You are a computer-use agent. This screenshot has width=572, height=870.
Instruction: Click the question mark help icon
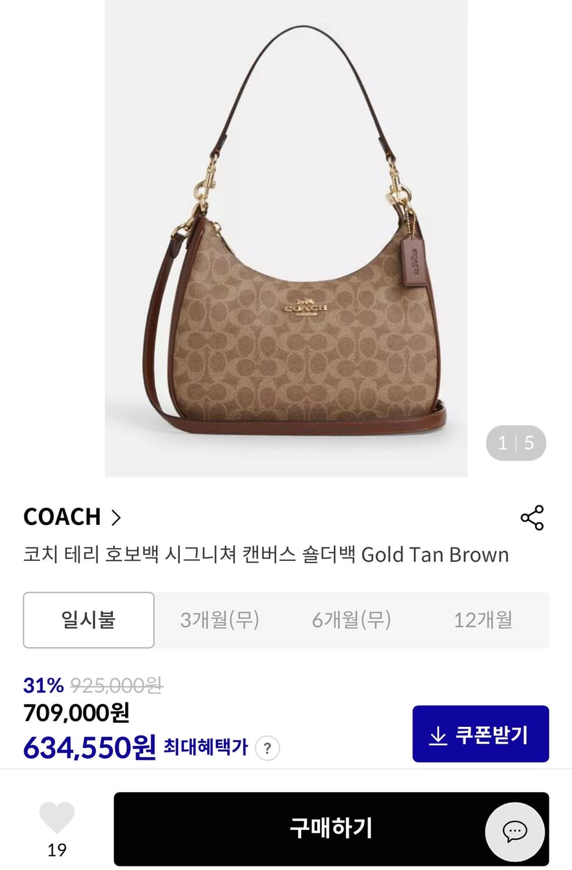click(267, 748)
